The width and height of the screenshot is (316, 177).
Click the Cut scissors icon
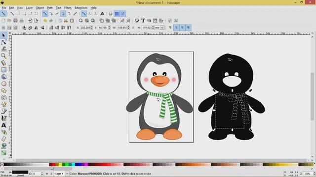click(66, 21)
